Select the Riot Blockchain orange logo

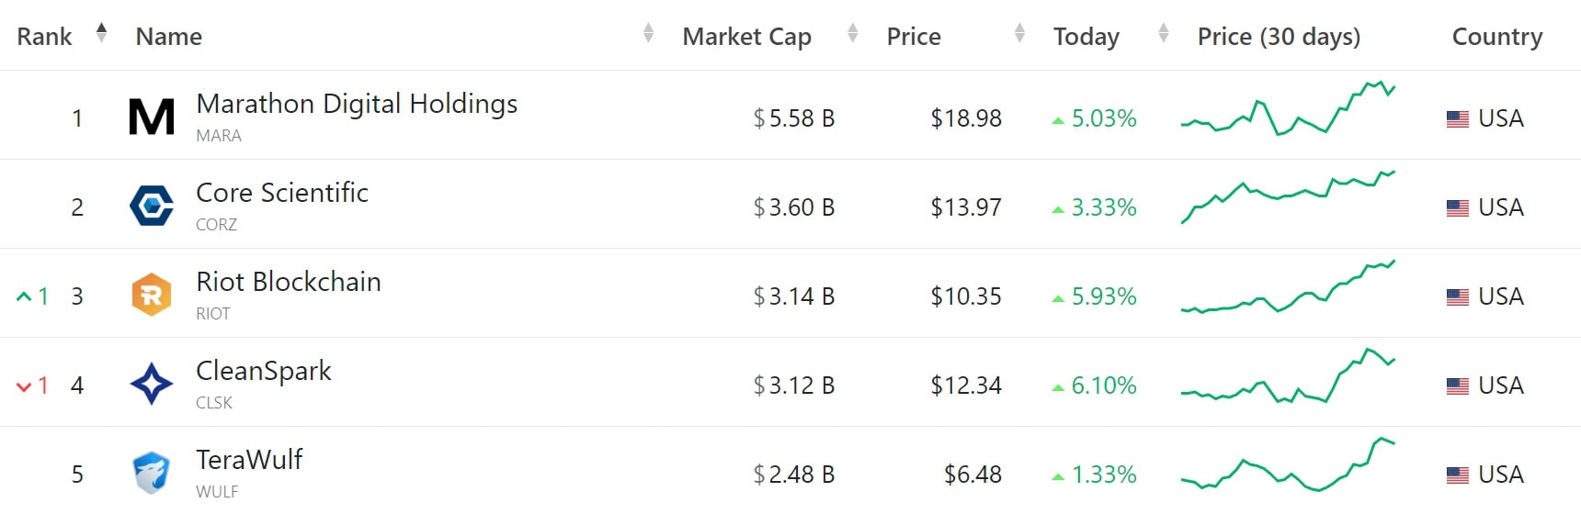[x=152, y=295]
